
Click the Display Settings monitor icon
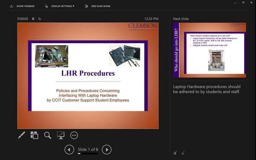pos(47,6)
